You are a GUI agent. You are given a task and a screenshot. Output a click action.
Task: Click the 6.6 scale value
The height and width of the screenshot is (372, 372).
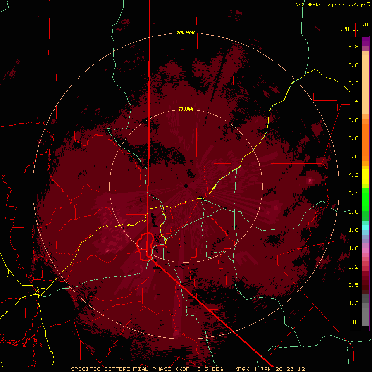pyautogui.click(x=353, y=120)
